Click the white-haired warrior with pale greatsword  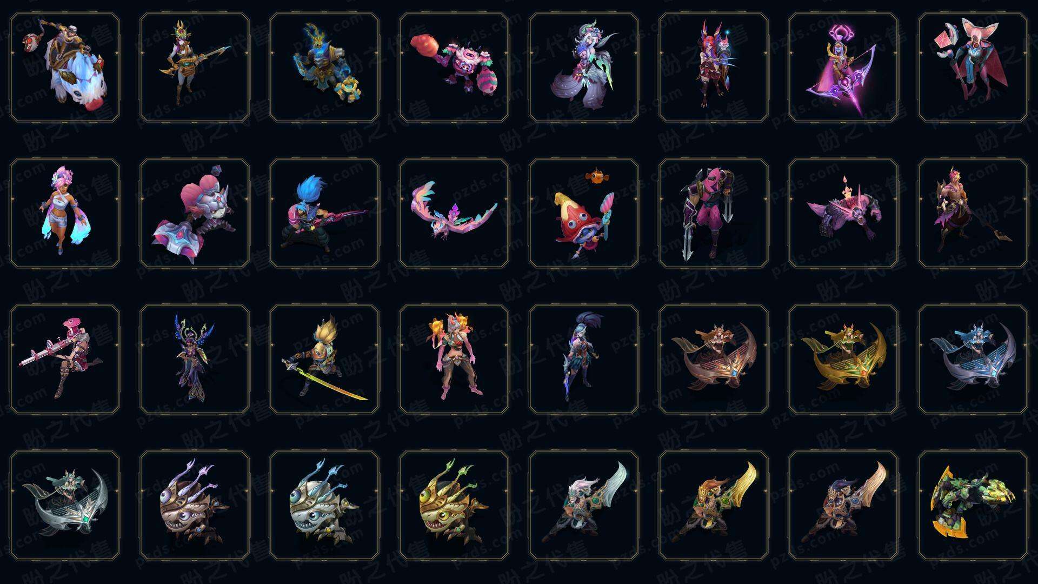(x=584, y=505)
